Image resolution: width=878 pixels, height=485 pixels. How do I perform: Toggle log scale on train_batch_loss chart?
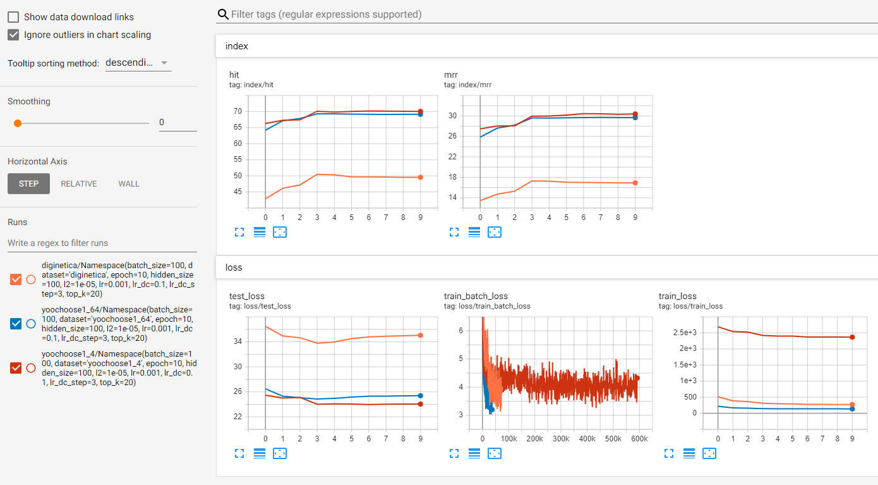474,453
